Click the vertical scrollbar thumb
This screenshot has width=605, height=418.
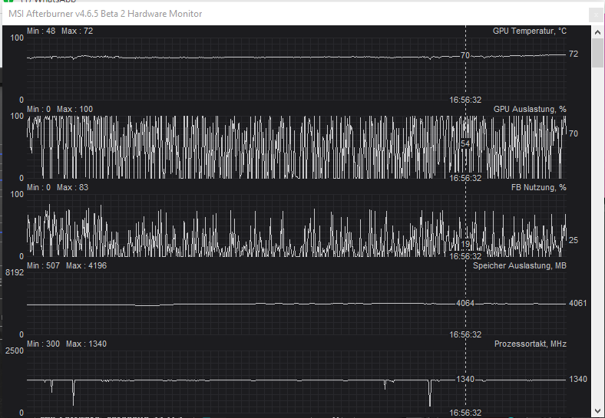[x=597, y=53]
